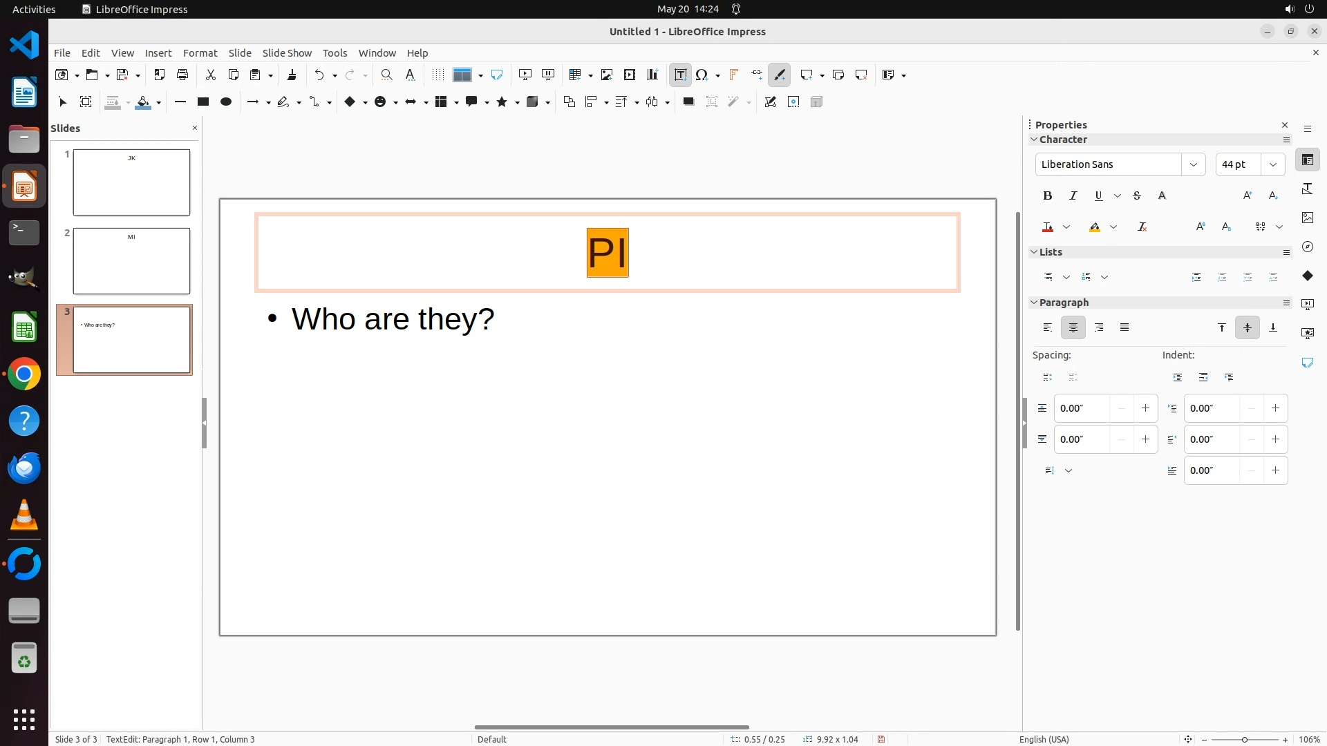1327x746 pixels.
Task: Toggle Italic formatting in sidebar
Action: (x=1073, y=195)
